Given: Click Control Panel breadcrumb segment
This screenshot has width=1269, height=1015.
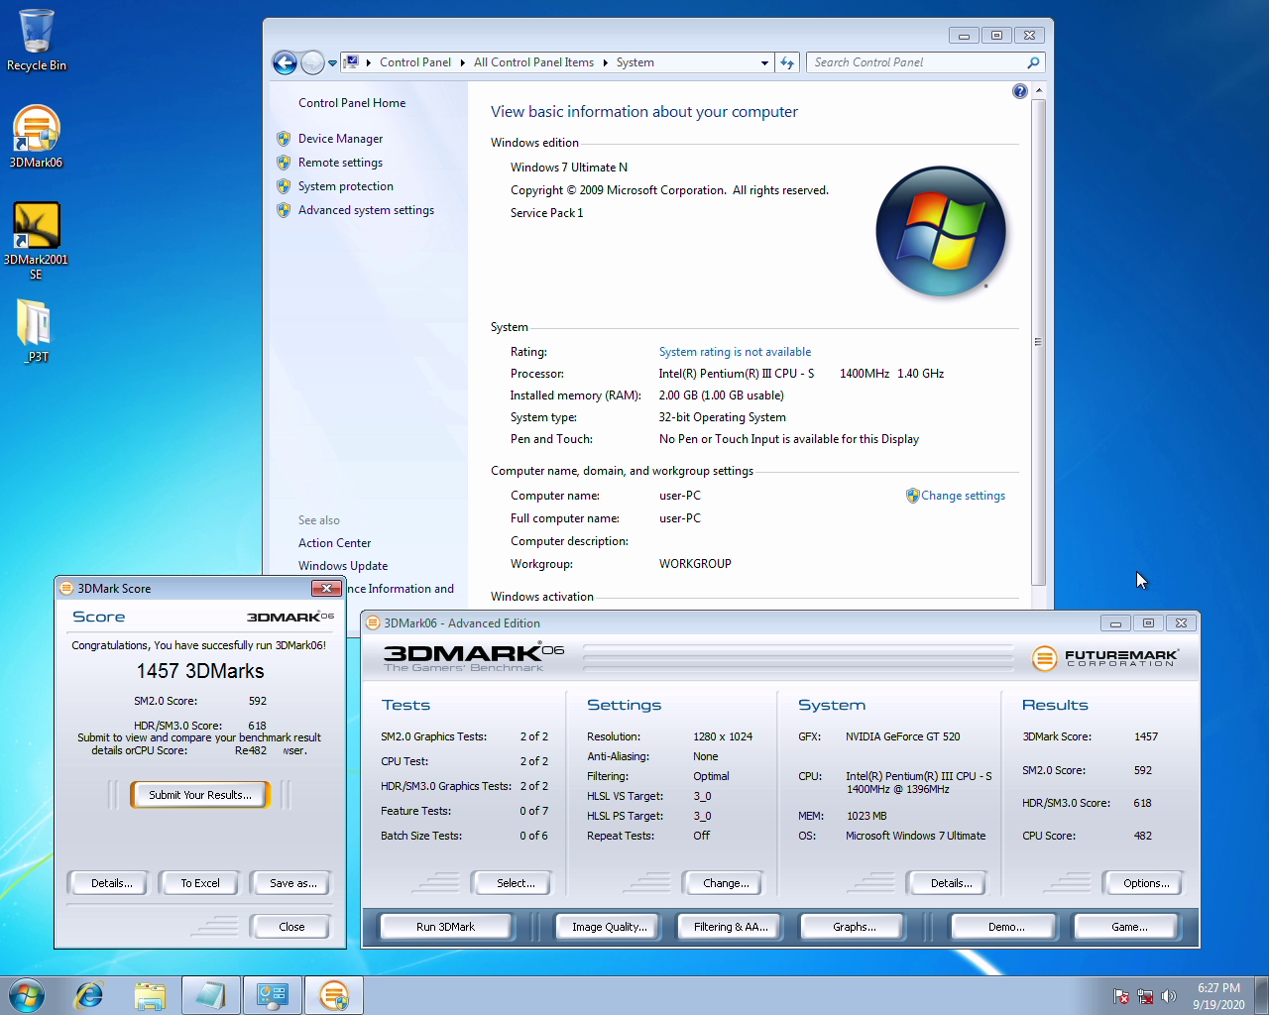Looking at the screenshot, I should [x=415, y=62].
